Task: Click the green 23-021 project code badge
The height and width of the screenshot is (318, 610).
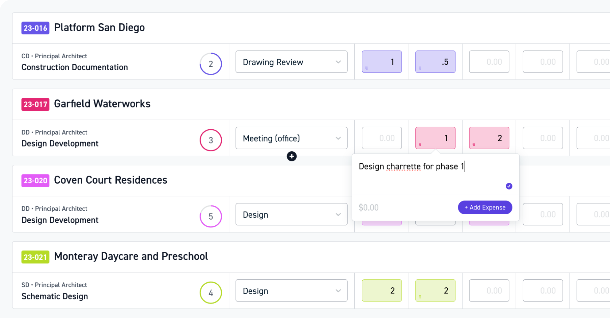Action: pos(35,257)
